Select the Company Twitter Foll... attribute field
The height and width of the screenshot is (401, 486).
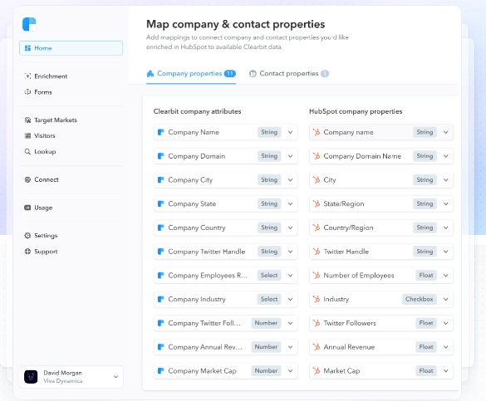[x=226, y=323]
